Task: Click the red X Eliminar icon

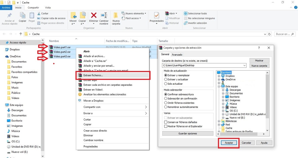Action: coord(94,15)
